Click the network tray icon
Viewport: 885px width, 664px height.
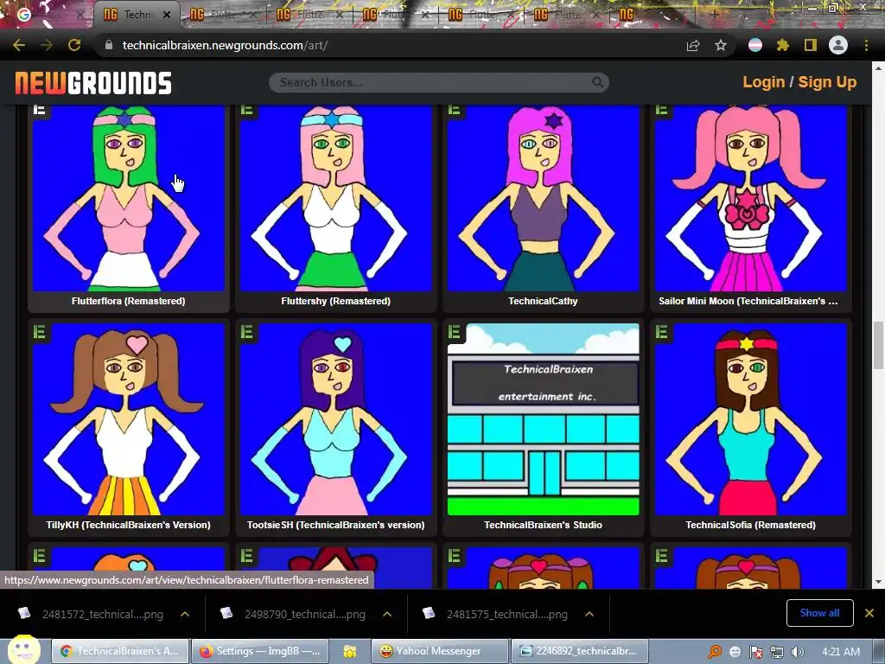pyautogui.click(x=777, y=652)
